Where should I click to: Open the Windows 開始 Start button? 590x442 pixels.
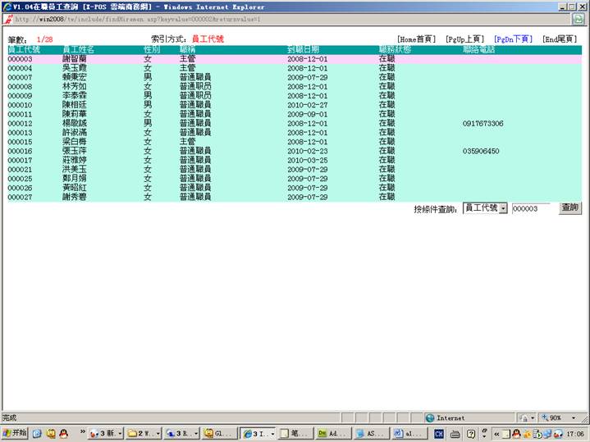coord(15,432)
